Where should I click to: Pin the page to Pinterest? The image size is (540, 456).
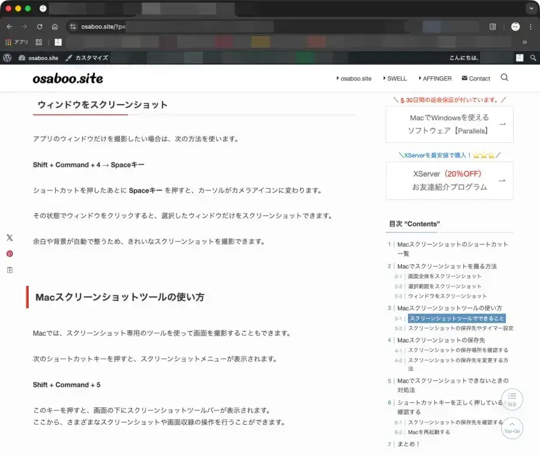click(9, 254)
